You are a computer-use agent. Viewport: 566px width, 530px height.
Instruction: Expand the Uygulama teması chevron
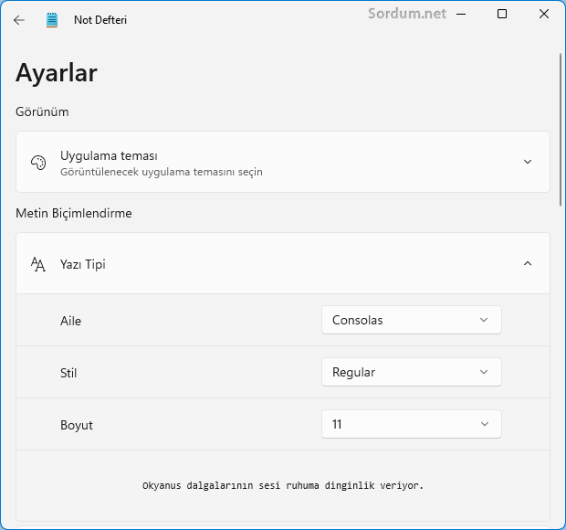point(527,163)
